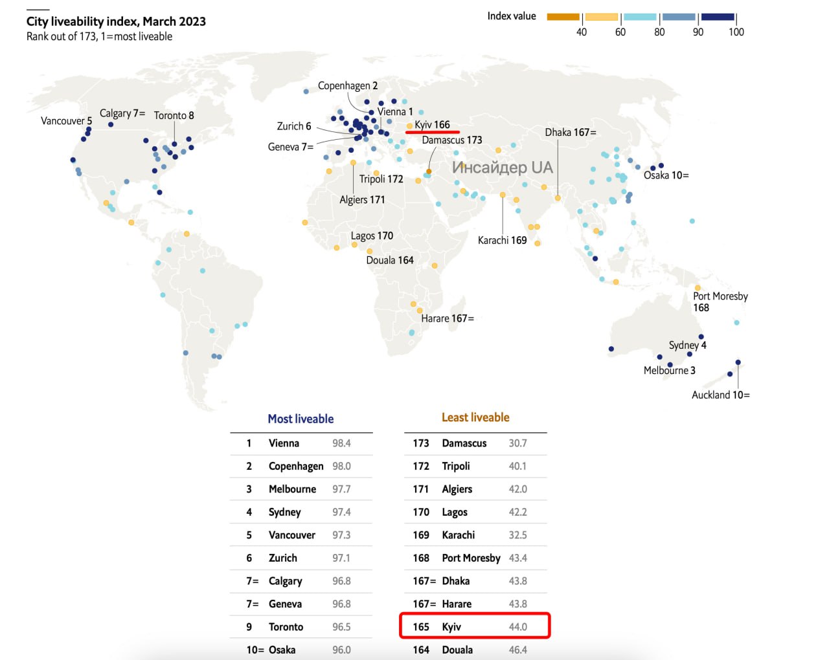Click the Least liveable table heading
Screen dimensions: 829x660
[x=475, y=417]
